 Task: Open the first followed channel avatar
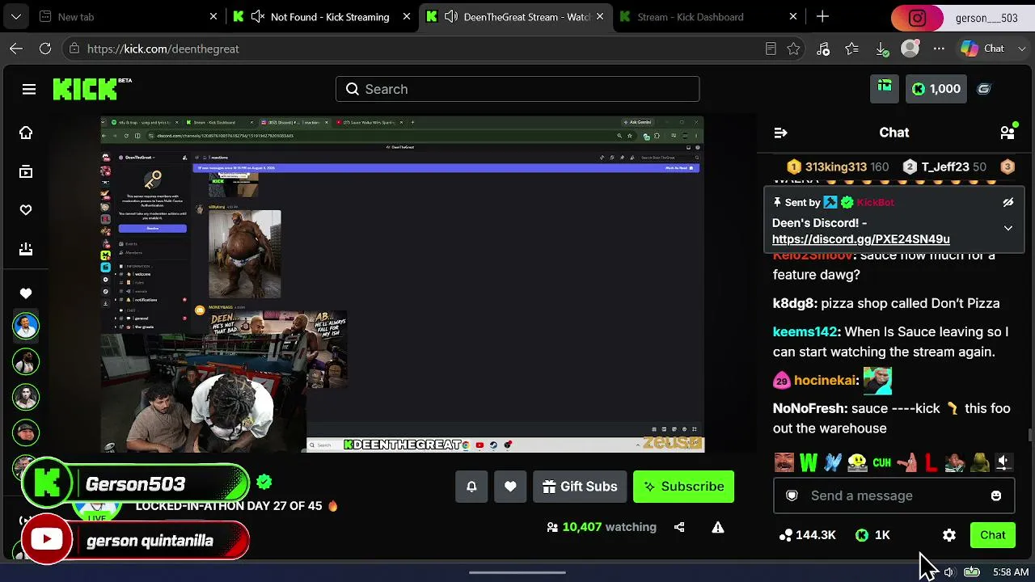pyautogui.click(x=26, y=326)
